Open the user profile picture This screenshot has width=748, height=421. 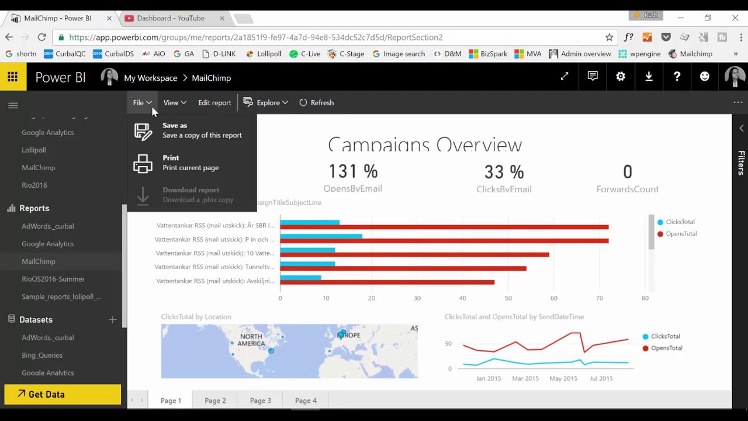point(735,77)
